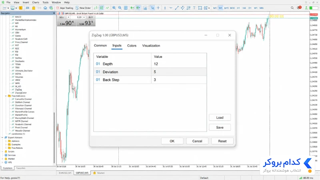Collapse the Free Indicators folder
This screenshot has width=320, height=180.
tap(6, 96)
